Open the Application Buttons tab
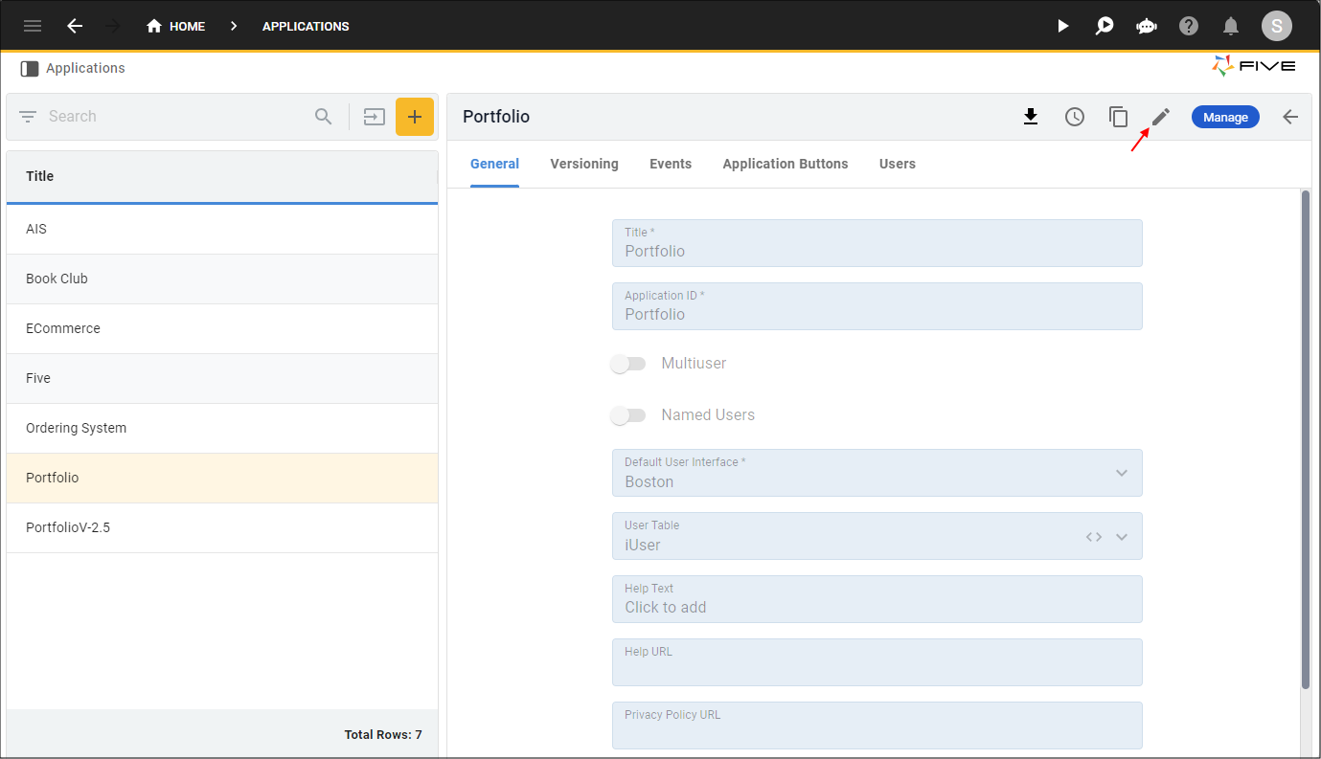1321x759 pixels. 786,165
